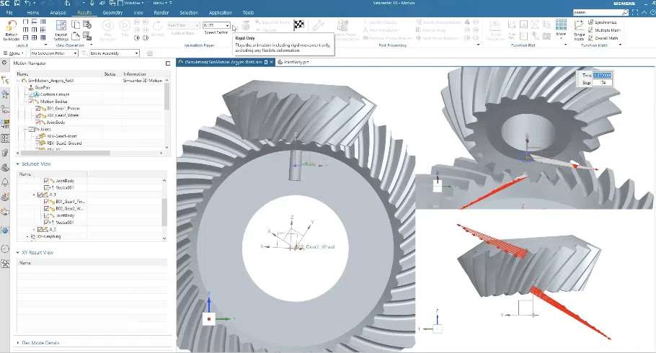This screenshot has height=353, width=656.
Task: Click the Time value input field
Action: pyautogui.click(x=603, y=76)
